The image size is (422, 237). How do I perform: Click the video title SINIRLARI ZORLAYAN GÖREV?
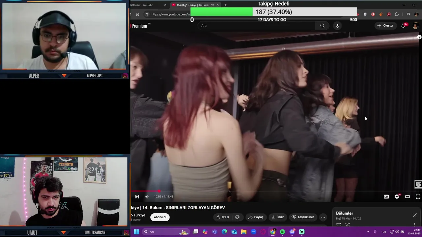coord(195,208)
